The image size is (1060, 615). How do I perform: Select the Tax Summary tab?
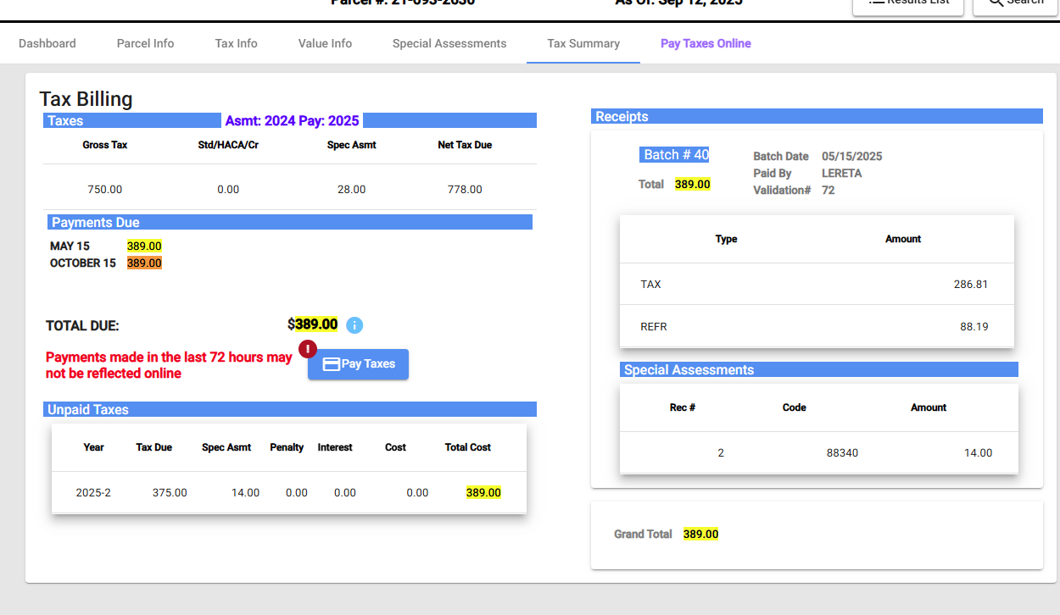coord(583,43)
